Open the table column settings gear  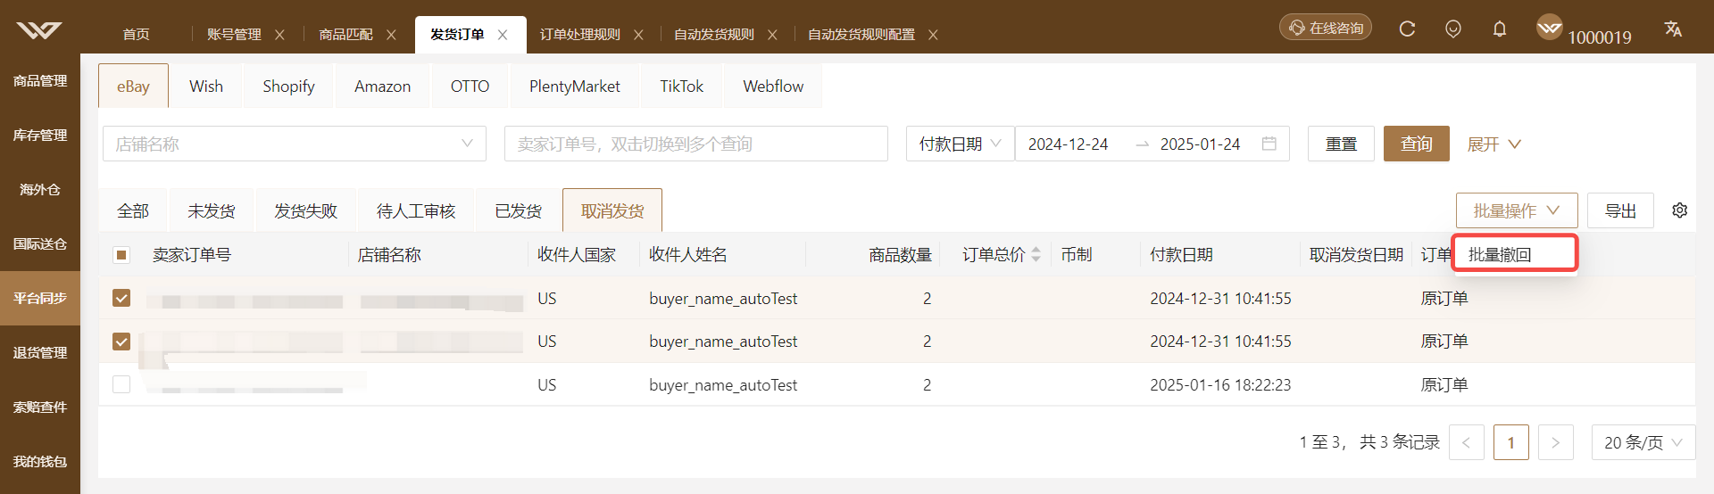coord(1680,210)
